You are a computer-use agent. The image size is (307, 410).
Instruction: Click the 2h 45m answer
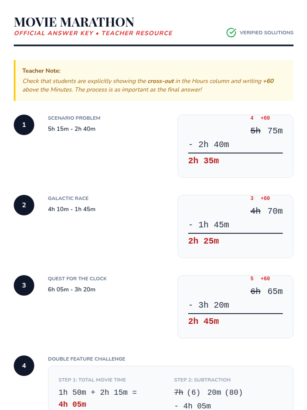click(204, 321)
